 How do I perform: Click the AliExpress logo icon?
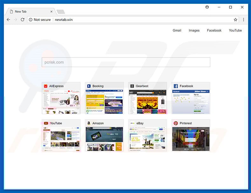tap(46, 86)
